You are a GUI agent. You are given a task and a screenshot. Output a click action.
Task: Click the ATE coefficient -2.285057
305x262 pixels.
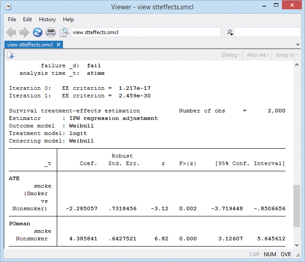(x=82, y=208)
